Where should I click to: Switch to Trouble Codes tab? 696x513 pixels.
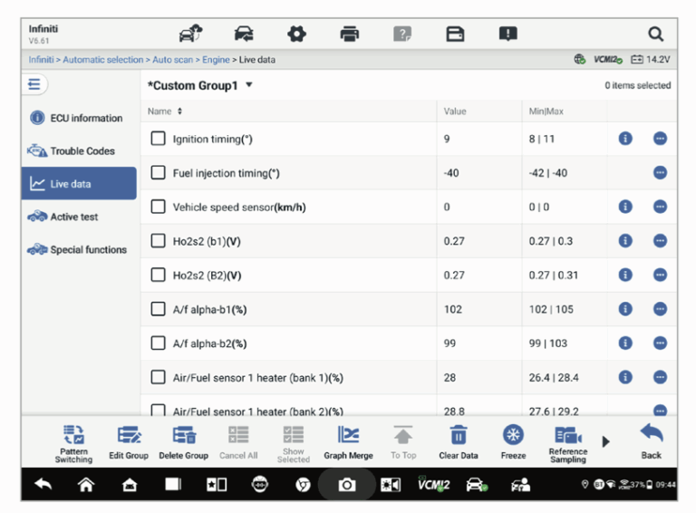pyautogui.click(x=82, y=151)
